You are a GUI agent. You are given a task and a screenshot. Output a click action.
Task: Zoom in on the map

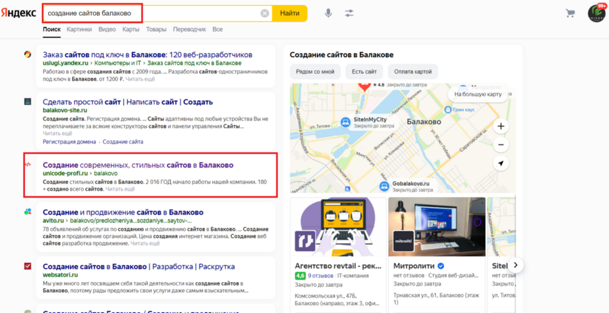[x=501, y=126]
